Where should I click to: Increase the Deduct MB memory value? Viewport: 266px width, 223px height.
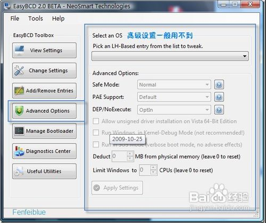[x=130, y=153]
